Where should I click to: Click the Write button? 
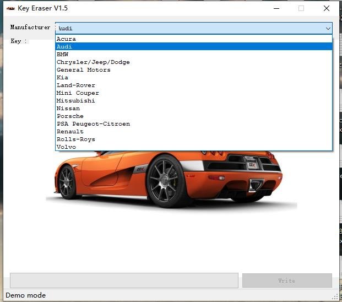click(286, 281)
